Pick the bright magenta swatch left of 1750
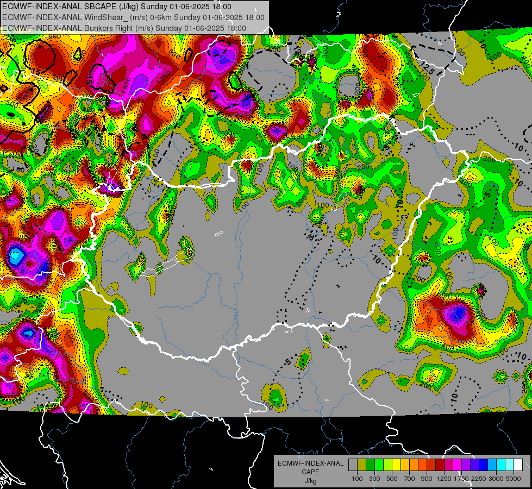 [458, 465]
